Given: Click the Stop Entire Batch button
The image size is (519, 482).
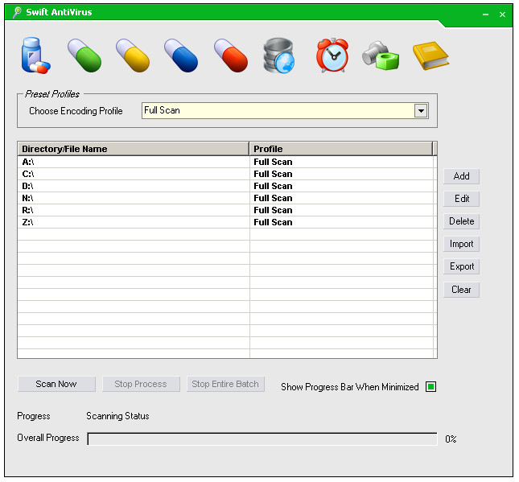Looking at the screenshot, I should 225,384.
